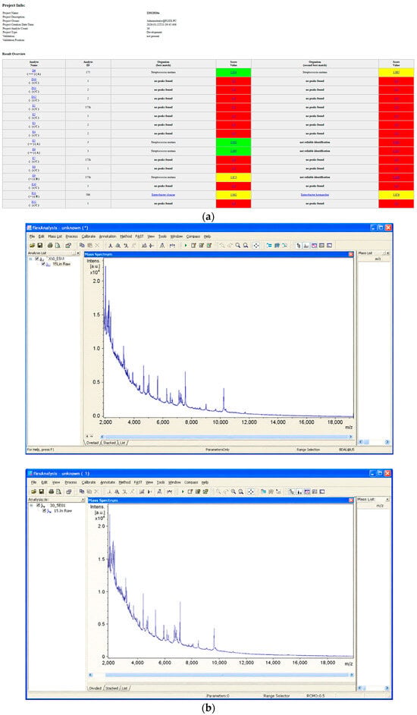This screenshot has height=715, width=417.
Task: Select the Overlaid tab under the X10_ES13 spectrum
Action: (x=92, y=443)
